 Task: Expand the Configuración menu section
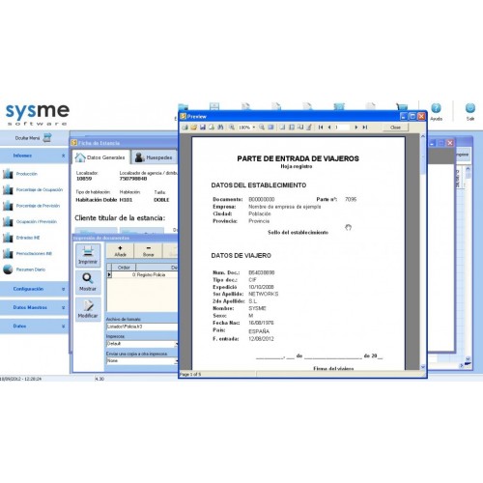pyautogui.click(x=34, y=289)
